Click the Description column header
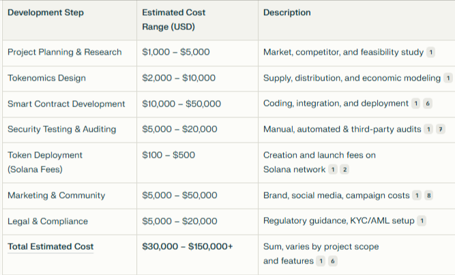This screenshot has width=455, height=275. pyautogui.click(x=287, y=12)
